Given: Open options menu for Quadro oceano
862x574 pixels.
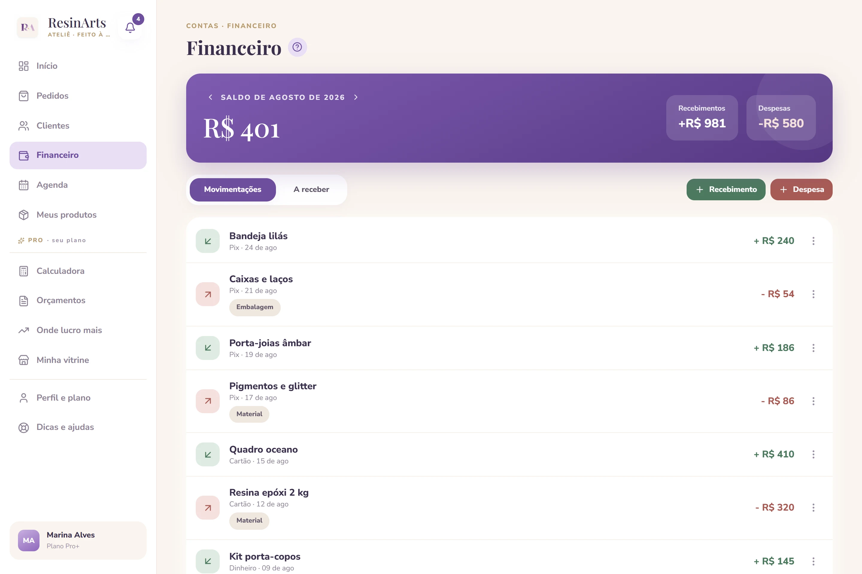Looking at the screenshot, I should [813, 454].
